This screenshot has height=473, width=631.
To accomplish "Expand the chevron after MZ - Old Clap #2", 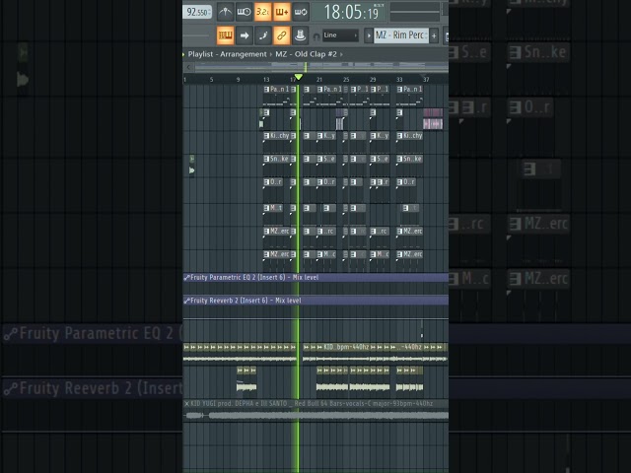I will pos(342,54).
